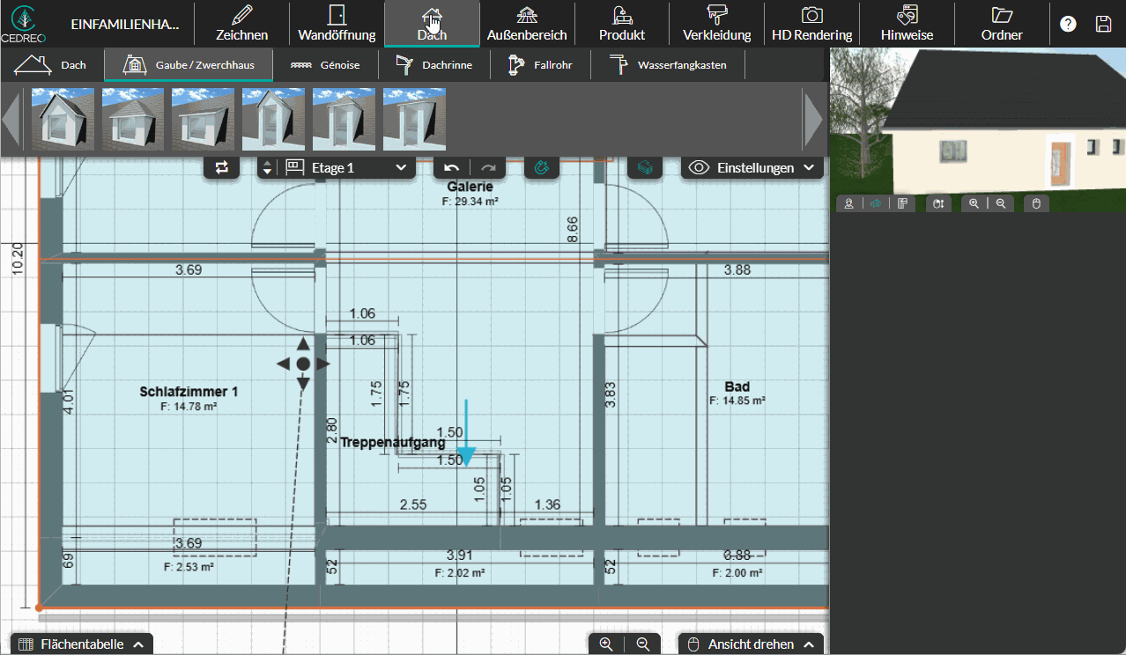Toggle the magnet snapping icon

542,167
